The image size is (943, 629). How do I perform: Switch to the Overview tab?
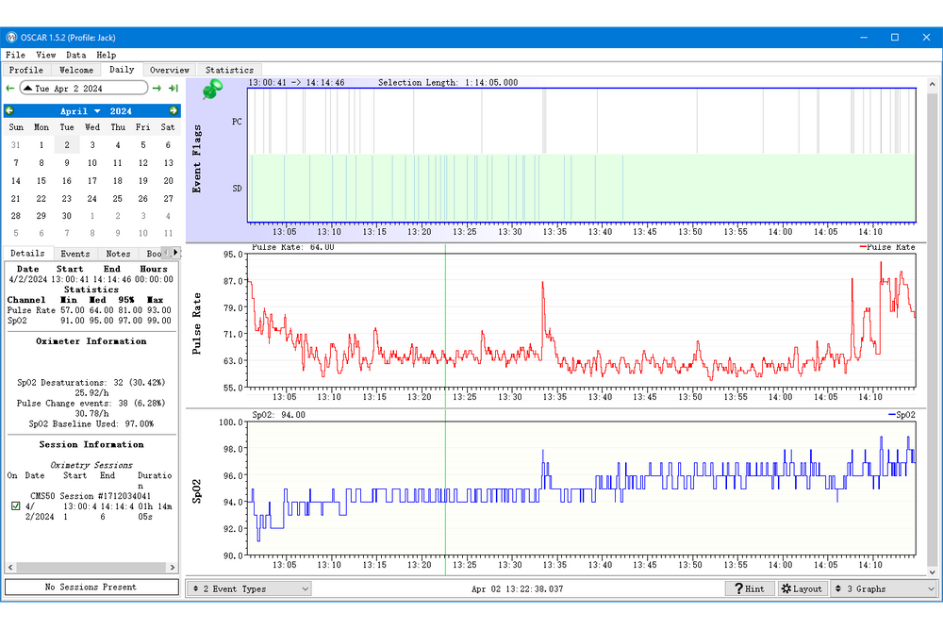pos(170,71)
